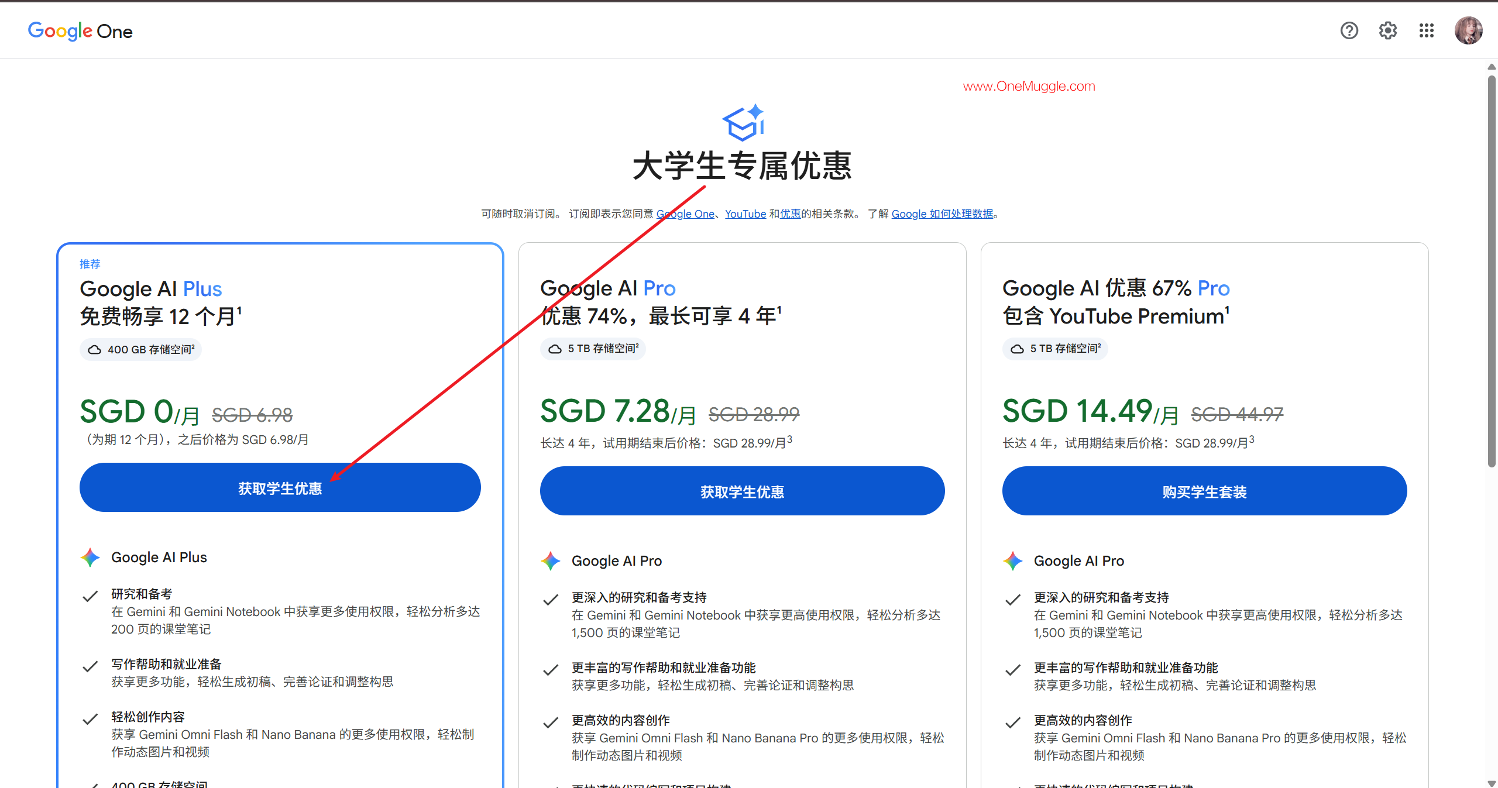Click Gemini sparkle icon on middle Pro card
This screenshot has height=788, width=1498.
point(551,561)
